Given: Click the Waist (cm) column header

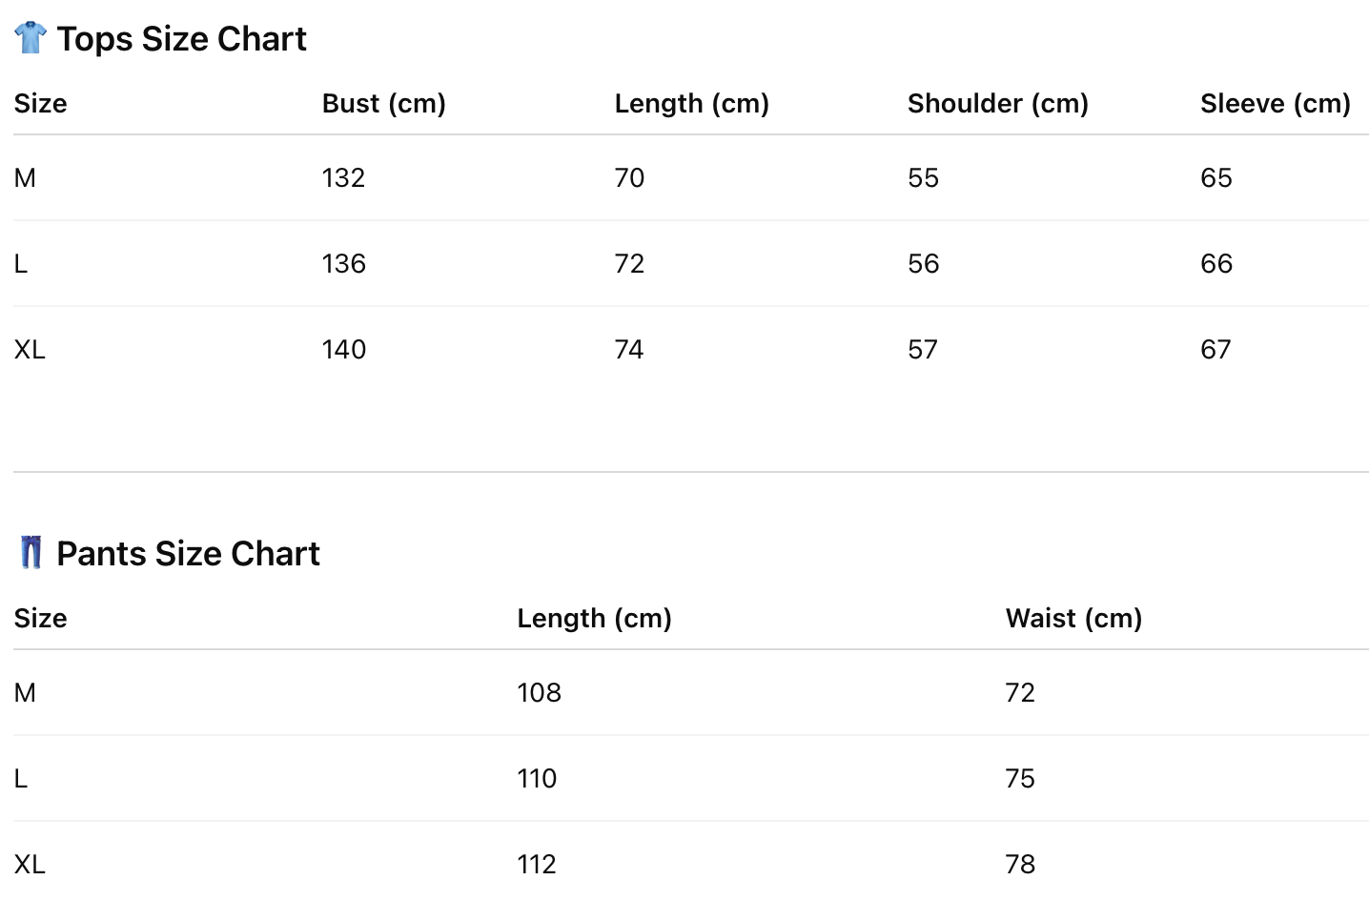Looking at the screenshot, I should point(1073,618).
